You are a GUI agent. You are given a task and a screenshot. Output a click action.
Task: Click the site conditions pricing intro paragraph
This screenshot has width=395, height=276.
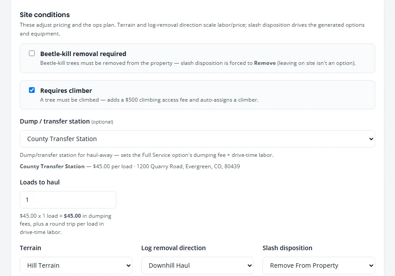pos(192,29)
